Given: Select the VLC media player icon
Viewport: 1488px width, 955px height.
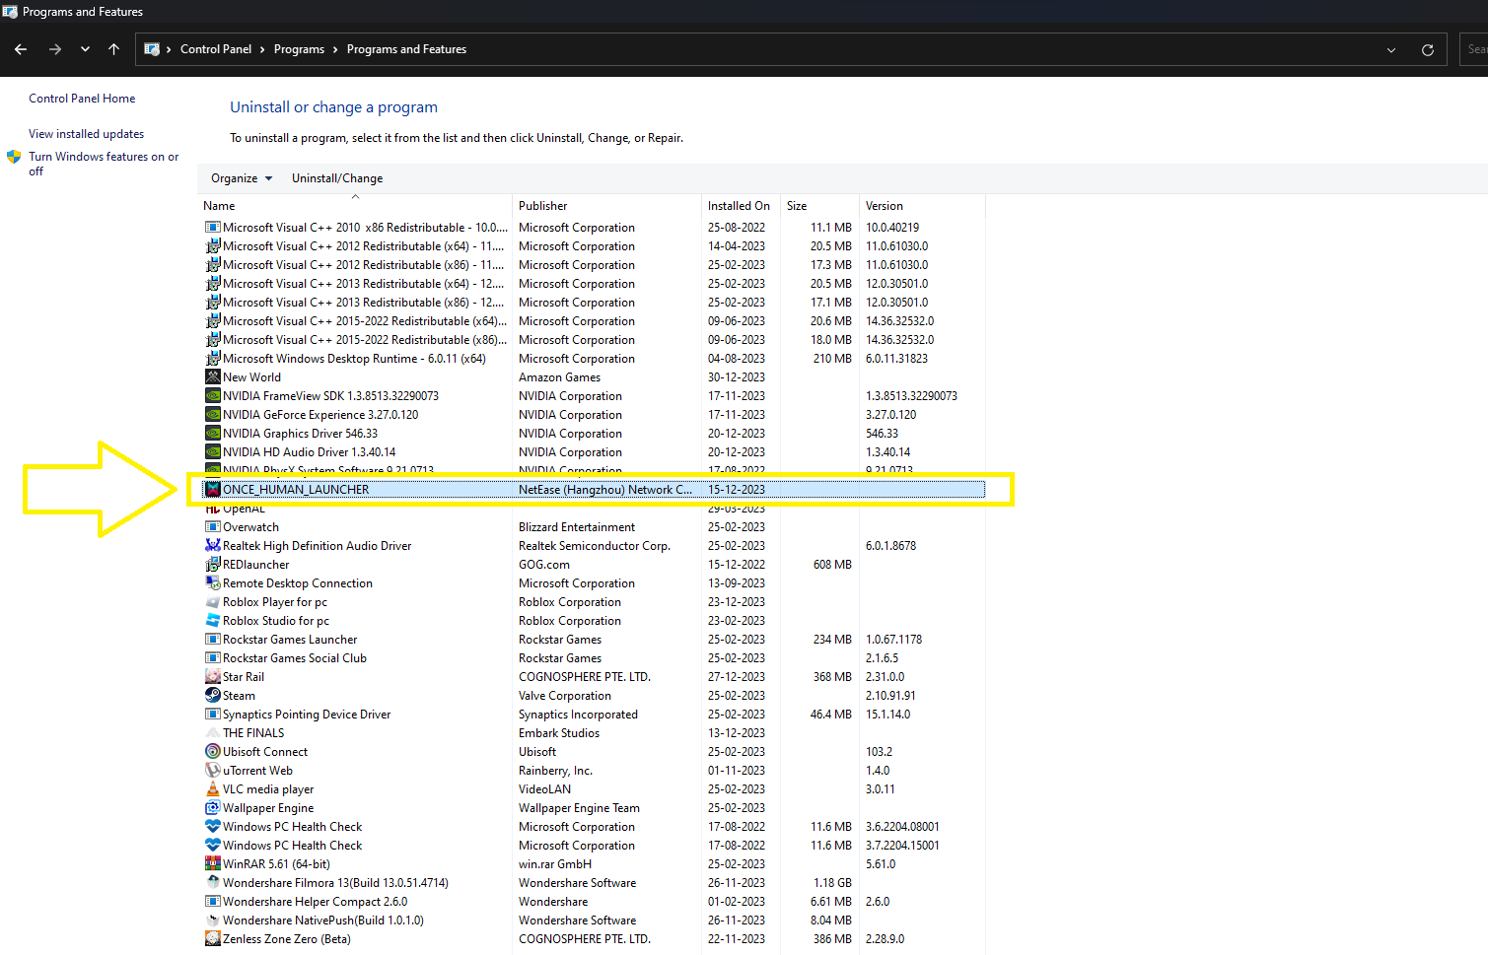Looking at the screenshot, I should coord(212,789).
